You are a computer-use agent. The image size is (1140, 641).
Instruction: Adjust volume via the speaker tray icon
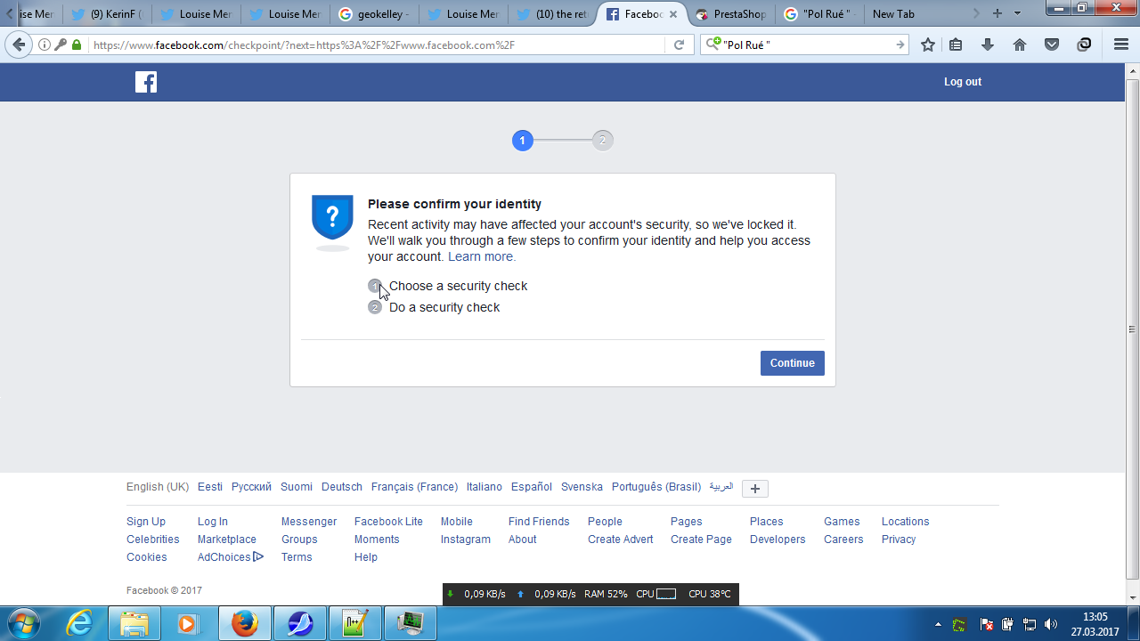(x=1051, y=624)
